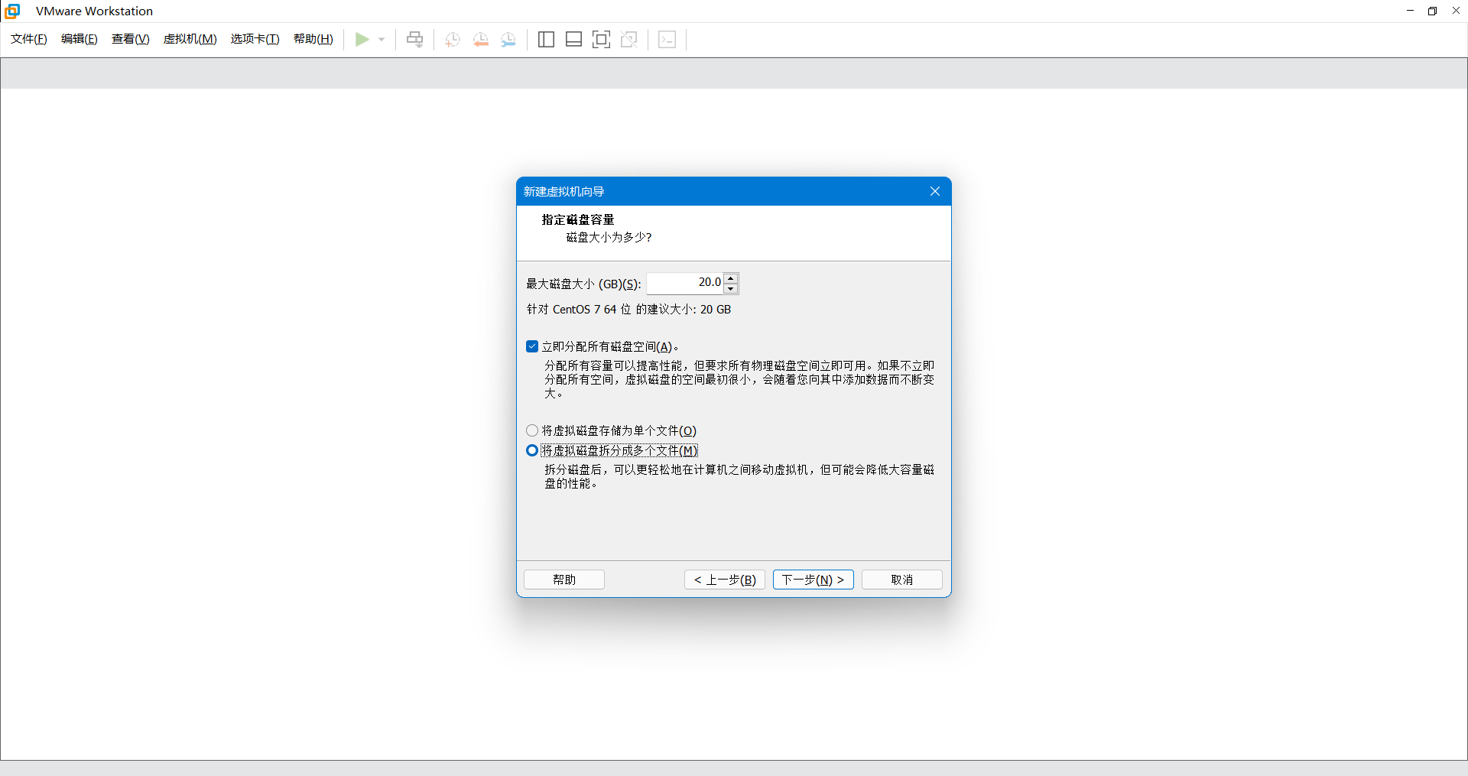Open the 选项卡(T) menu

tap(255, 39)
